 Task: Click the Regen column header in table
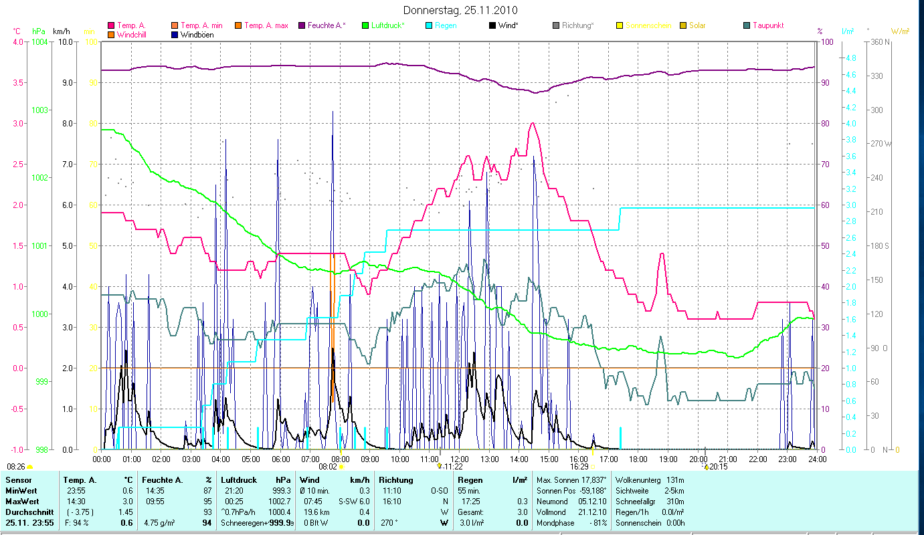point(470,480)
